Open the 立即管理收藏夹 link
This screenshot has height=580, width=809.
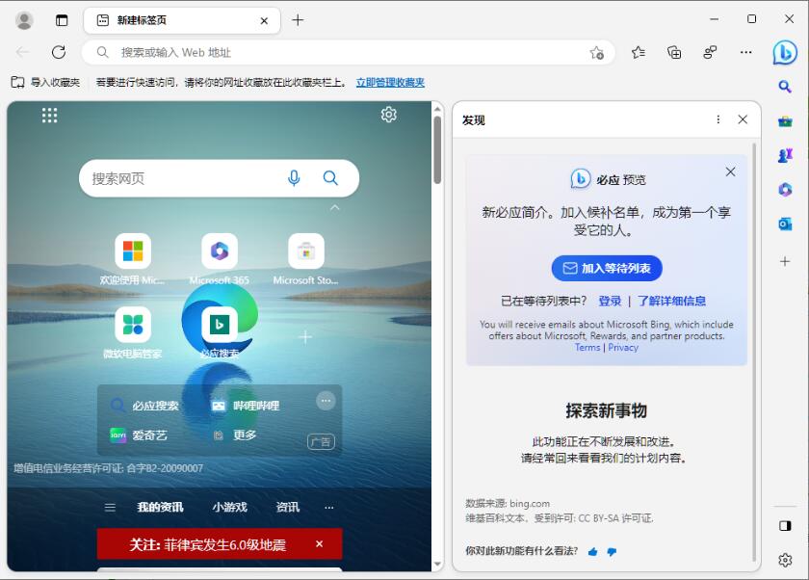click(x=390, y=83)
